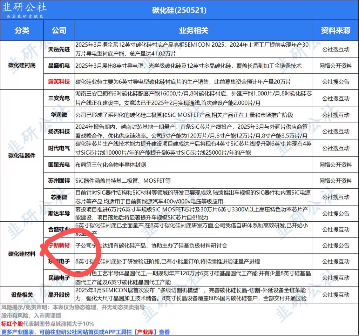Click 时代电气's 碳化硅芯片生产线 description

pyautogui.click(x=194, y=148)
